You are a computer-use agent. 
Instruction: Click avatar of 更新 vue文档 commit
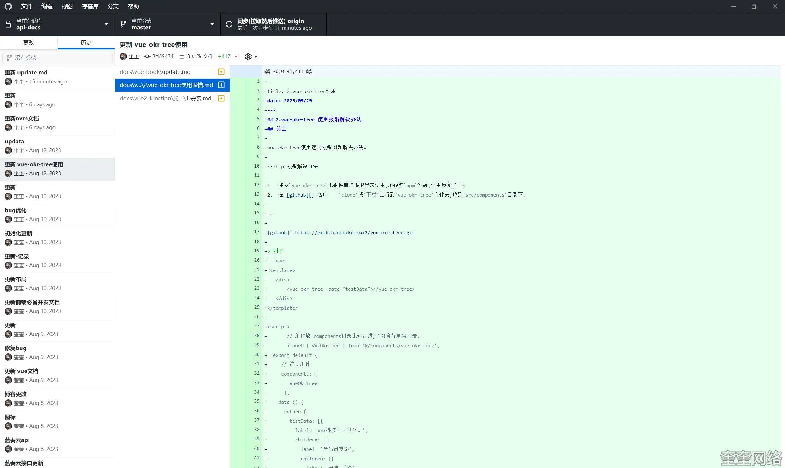8,380
